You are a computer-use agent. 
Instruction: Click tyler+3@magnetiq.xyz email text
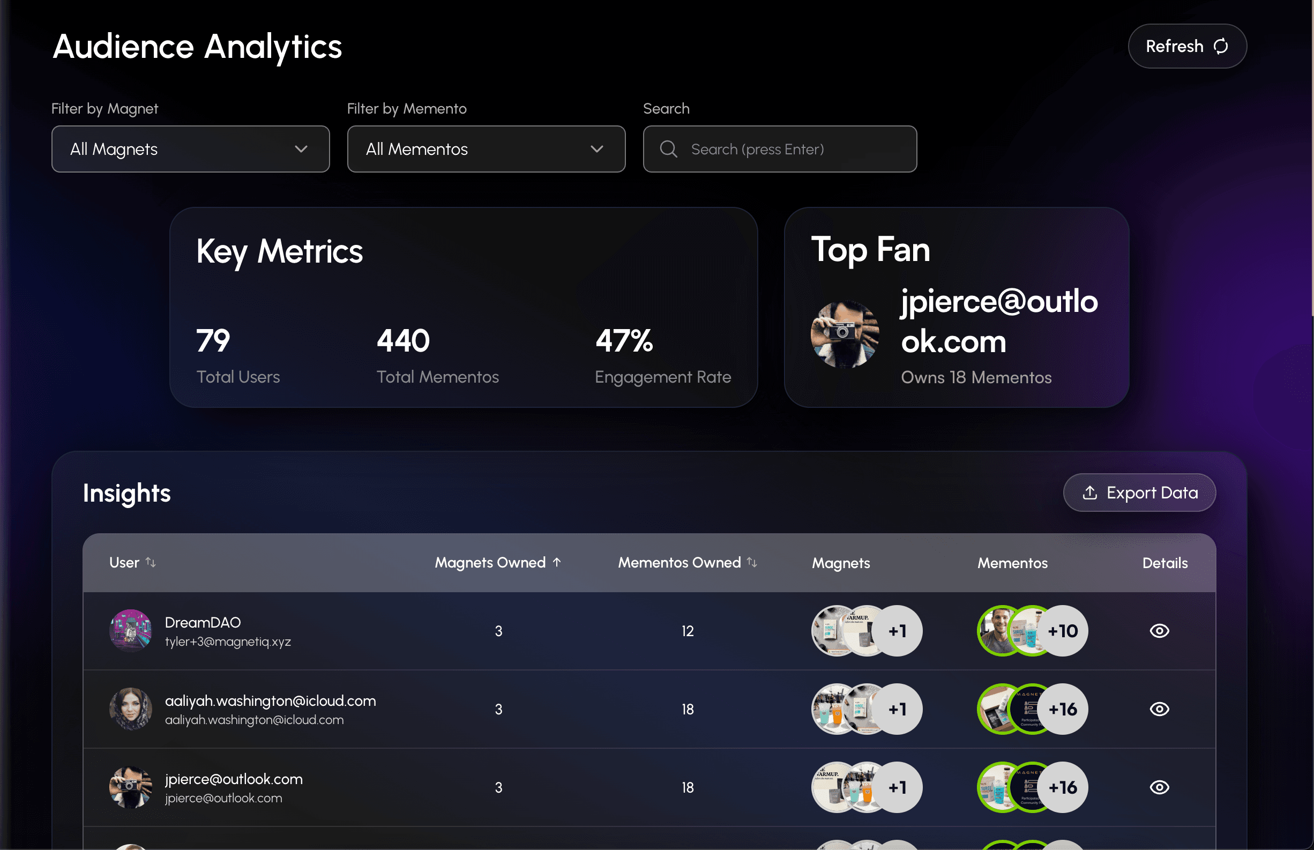[227, 642]
